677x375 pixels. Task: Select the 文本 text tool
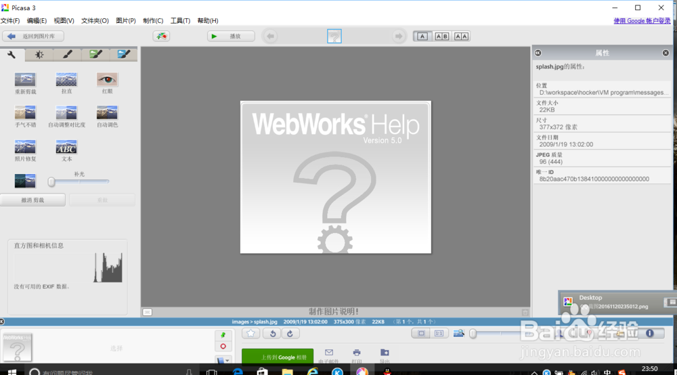click(66, 150)
